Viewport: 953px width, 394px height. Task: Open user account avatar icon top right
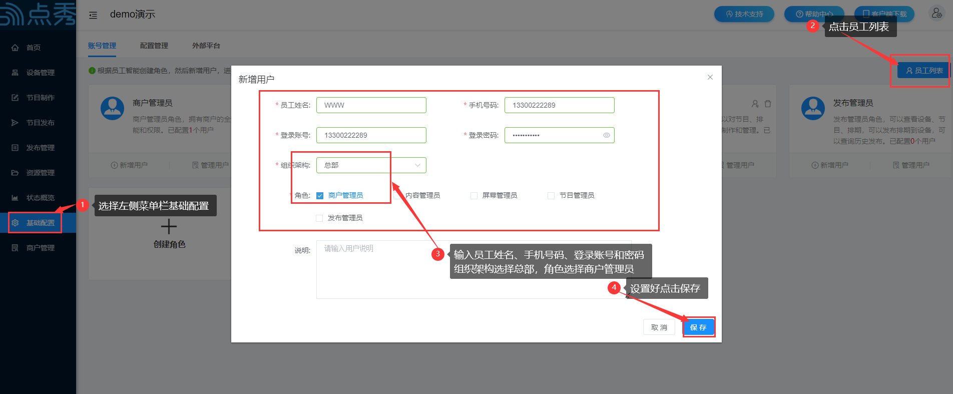(x=936, y=13)
